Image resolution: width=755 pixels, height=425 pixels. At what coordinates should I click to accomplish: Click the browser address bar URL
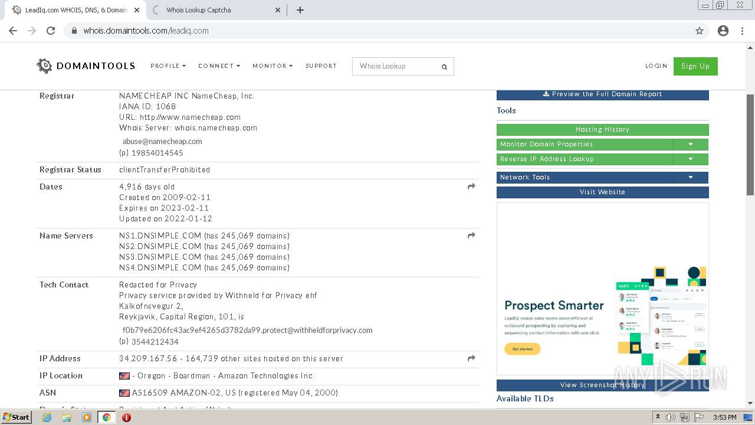[x=146, y=31]
